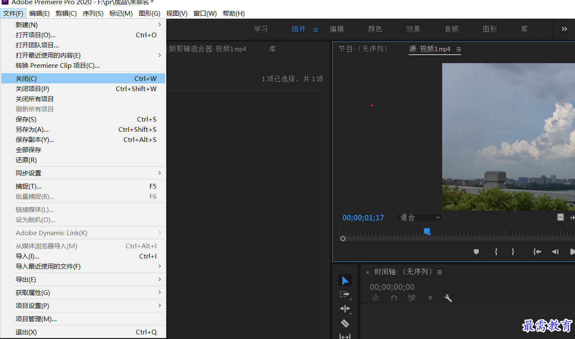Image resolution: width=575 pixels, height=339 pixels.
Task: Open the 视图(V) menu
Action: 177,13
